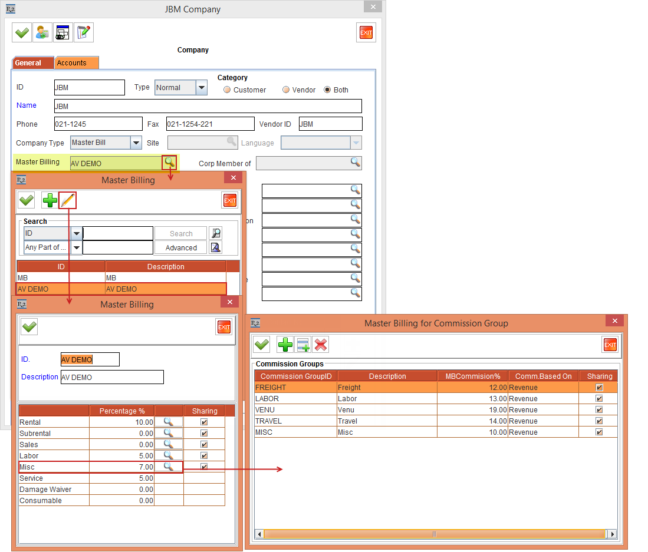This screenshot has height=552, width=648.
Task: Toggle the Sharing checkbox for Rental row
Action: tap(205, 422)
